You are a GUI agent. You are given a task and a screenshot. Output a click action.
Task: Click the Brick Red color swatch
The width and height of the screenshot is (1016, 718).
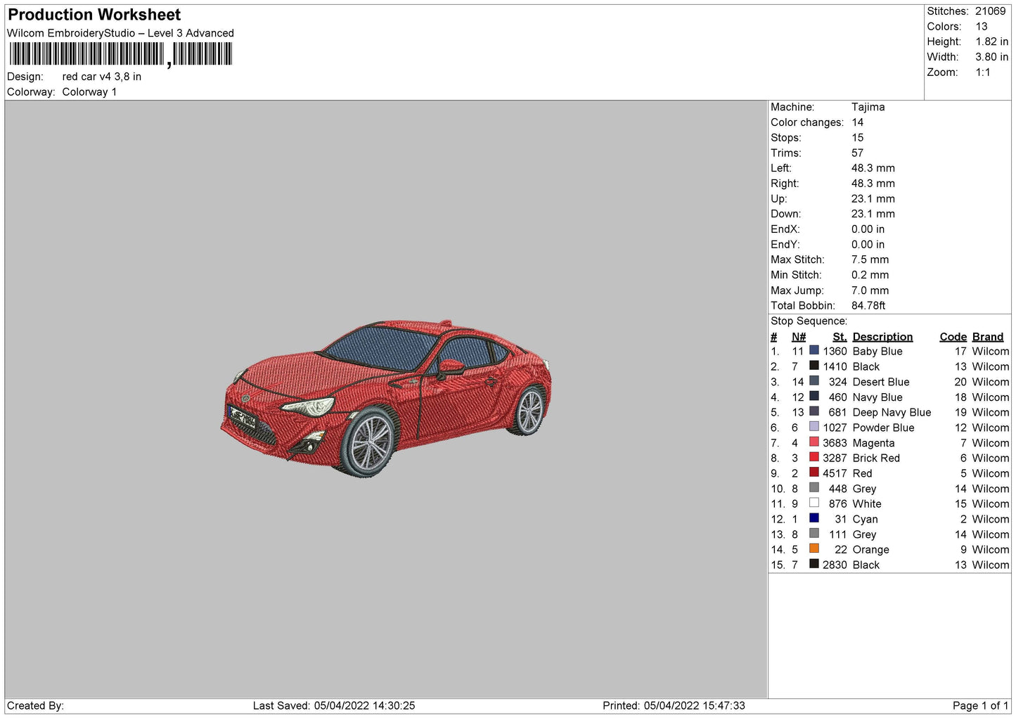(x=814, y=457)
